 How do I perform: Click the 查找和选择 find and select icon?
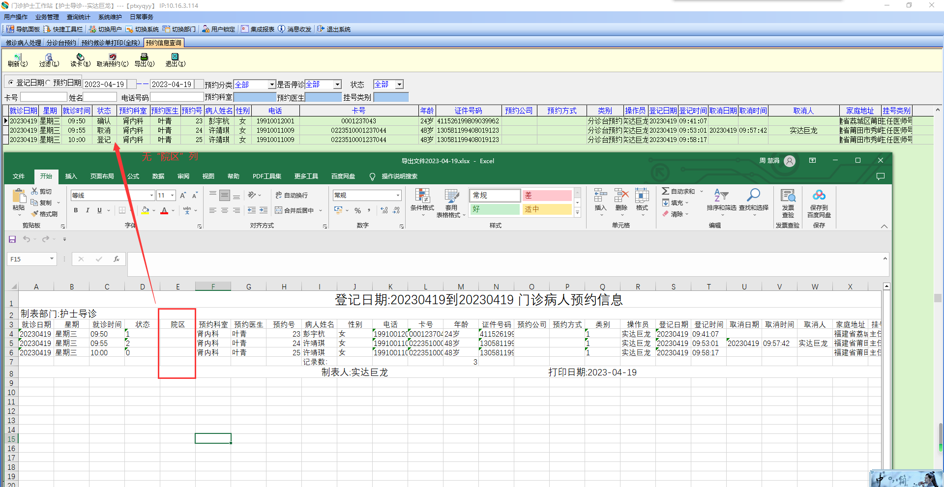pos(753,195)
